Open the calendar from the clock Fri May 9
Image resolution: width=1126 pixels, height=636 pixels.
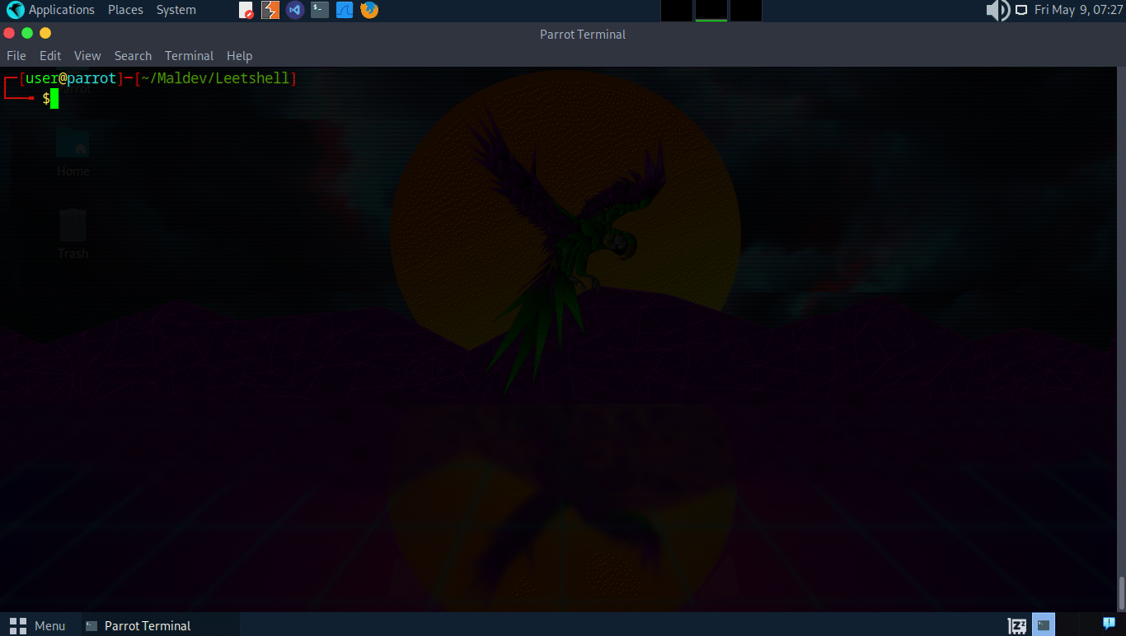[1079, 10]
